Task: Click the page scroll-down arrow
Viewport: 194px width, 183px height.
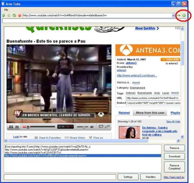Action: (182, 137)
